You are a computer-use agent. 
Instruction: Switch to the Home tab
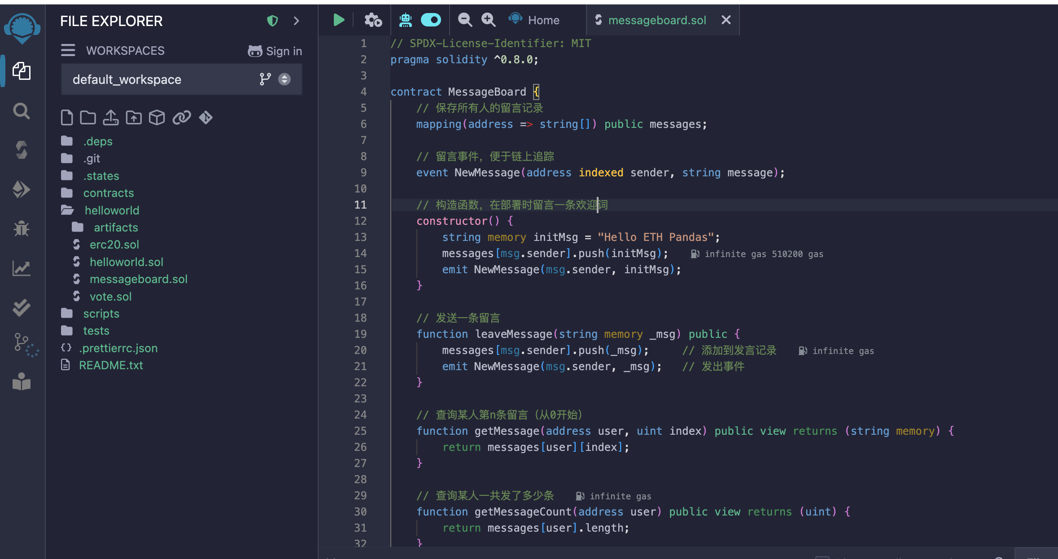pos(534,20)
